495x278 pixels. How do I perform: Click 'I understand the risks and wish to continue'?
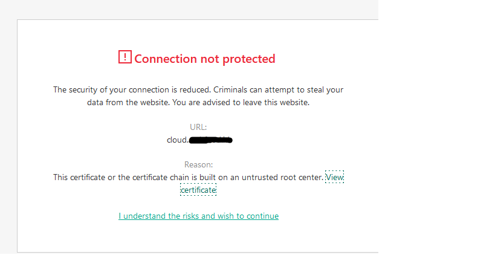(x=199, y=216)
